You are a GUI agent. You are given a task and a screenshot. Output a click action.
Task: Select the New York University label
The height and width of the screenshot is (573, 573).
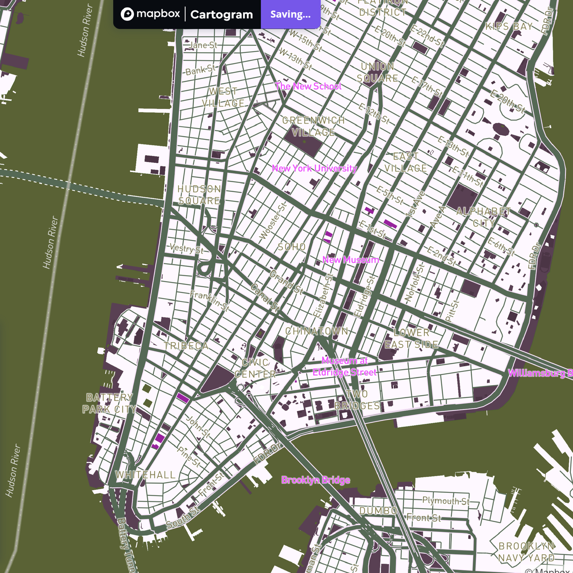[314, 169]
